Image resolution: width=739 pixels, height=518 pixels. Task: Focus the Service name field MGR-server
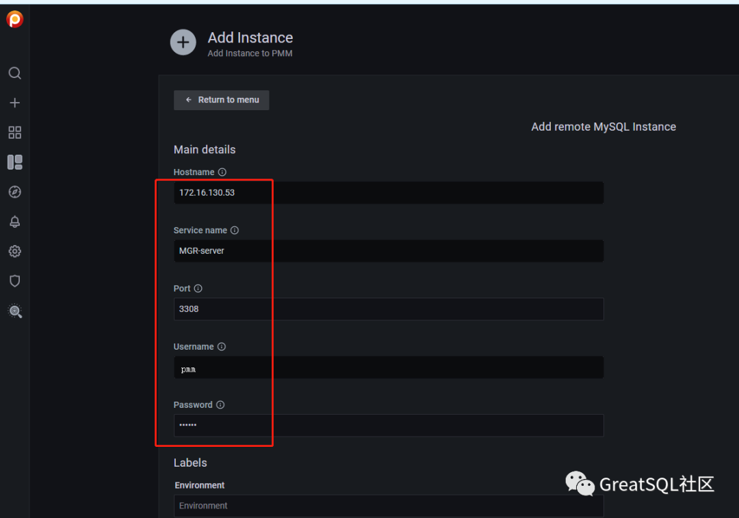[x=389, y=250]
